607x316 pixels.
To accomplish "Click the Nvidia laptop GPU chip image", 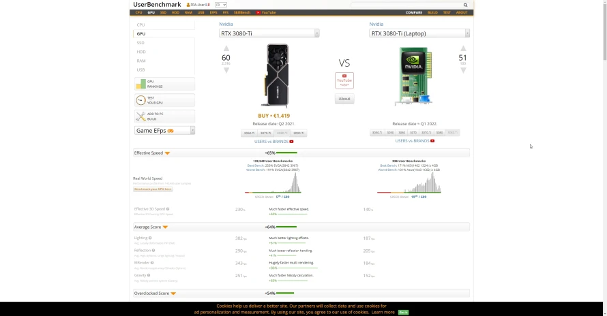I will coord(413,76).
